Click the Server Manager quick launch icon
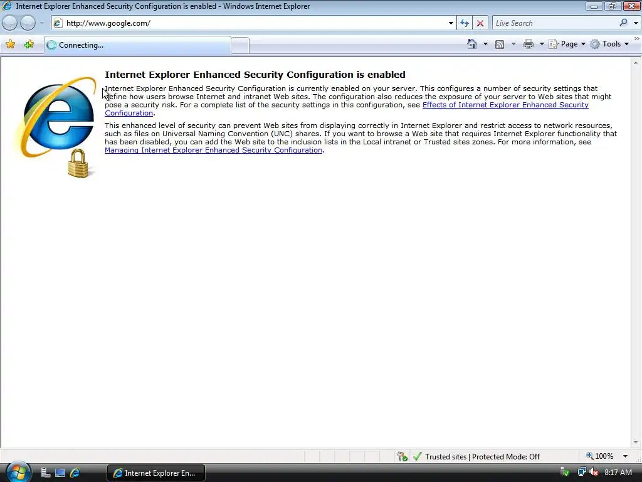This screenshot has height=482, width=642. (x=45, y=473)
